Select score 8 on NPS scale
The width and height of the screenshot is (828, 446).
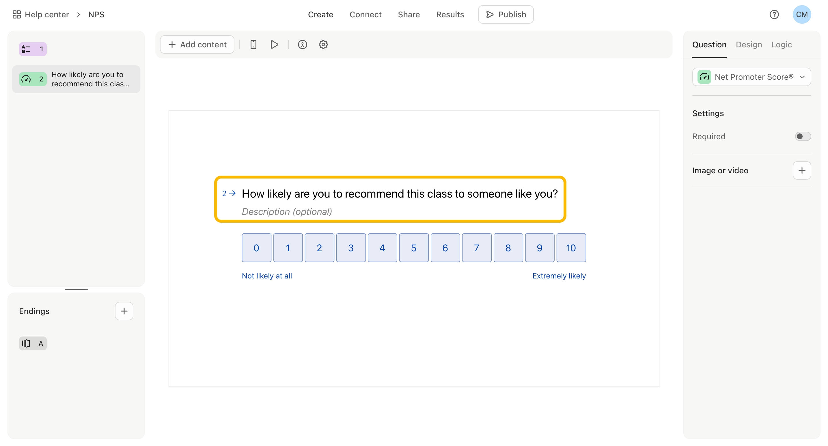tap(508, 248)
